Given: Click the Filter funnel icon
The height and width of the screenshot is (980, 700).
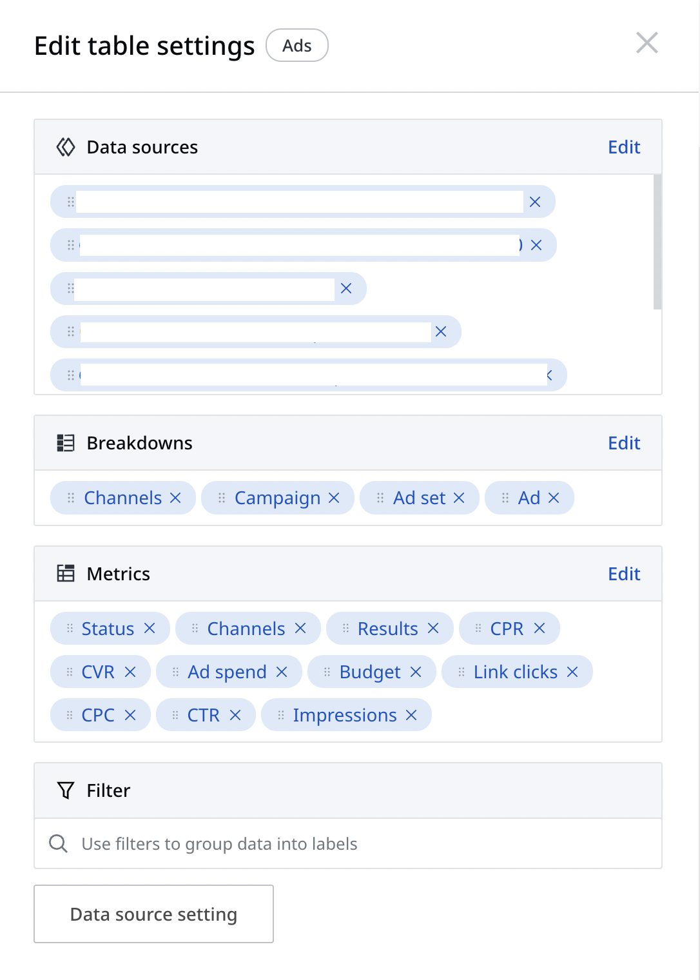Looking at the screenshot, I should 64,790.
